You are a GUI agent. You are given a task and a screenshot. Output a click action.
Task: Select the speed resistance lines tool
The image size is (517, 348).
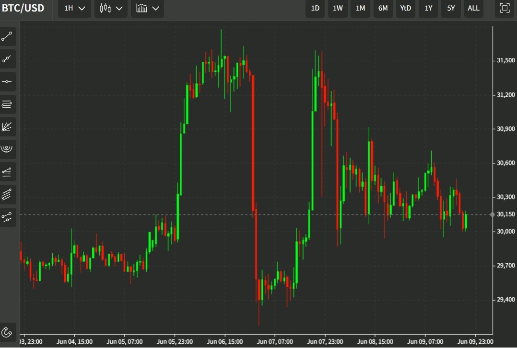pyautogui.click(x=7, y=172)
